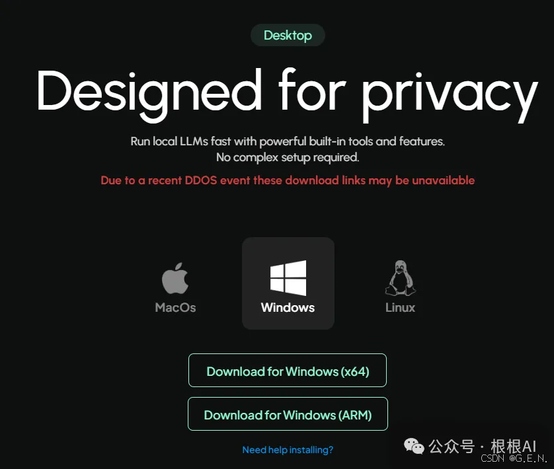554x469 pixels.
Task: Click the word for in the heading
Action: click(x=312, y=89)
